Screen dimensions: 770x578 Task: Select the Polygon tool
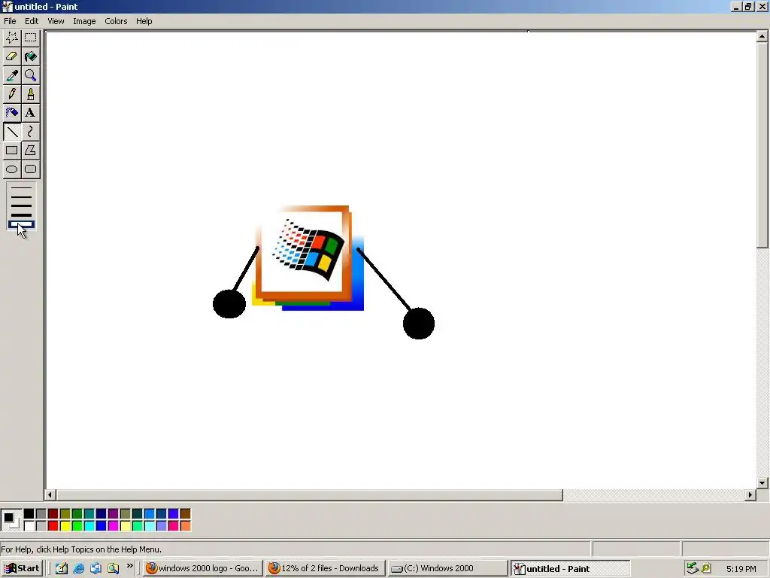[30, 151]
